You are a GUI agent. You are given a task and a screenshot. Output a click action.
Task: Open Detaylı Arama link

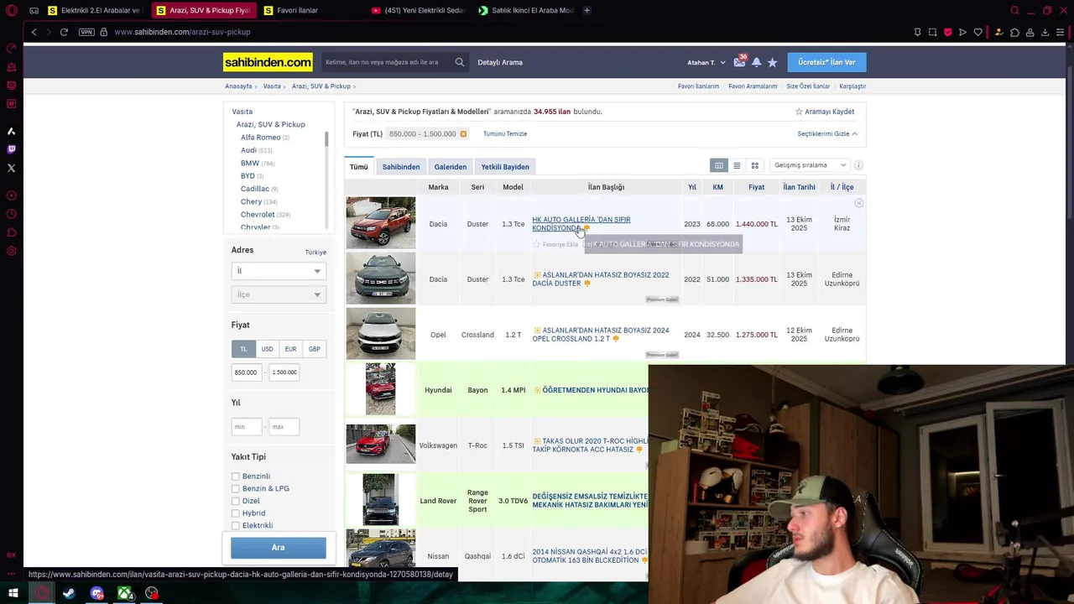500,62
